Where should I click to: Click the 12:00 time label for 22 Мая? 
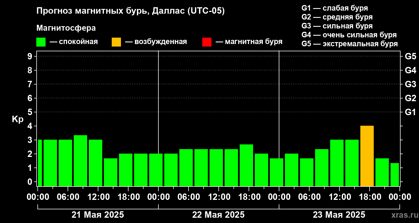(219, 197)
